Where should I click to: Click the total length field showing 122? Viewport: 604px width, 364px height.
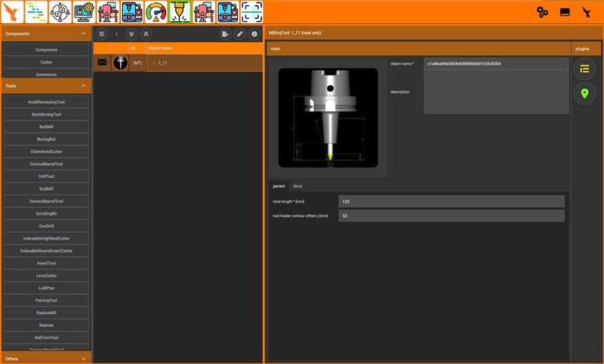point(451,201)
